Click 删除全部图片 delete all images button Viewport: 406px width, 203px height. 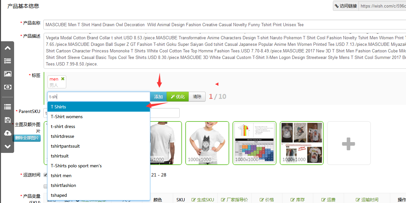(x=27, y=138)
